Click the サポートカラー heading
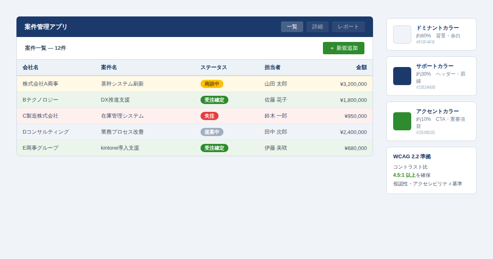This screenshot has width=493, height=259. tap(435, 66)
